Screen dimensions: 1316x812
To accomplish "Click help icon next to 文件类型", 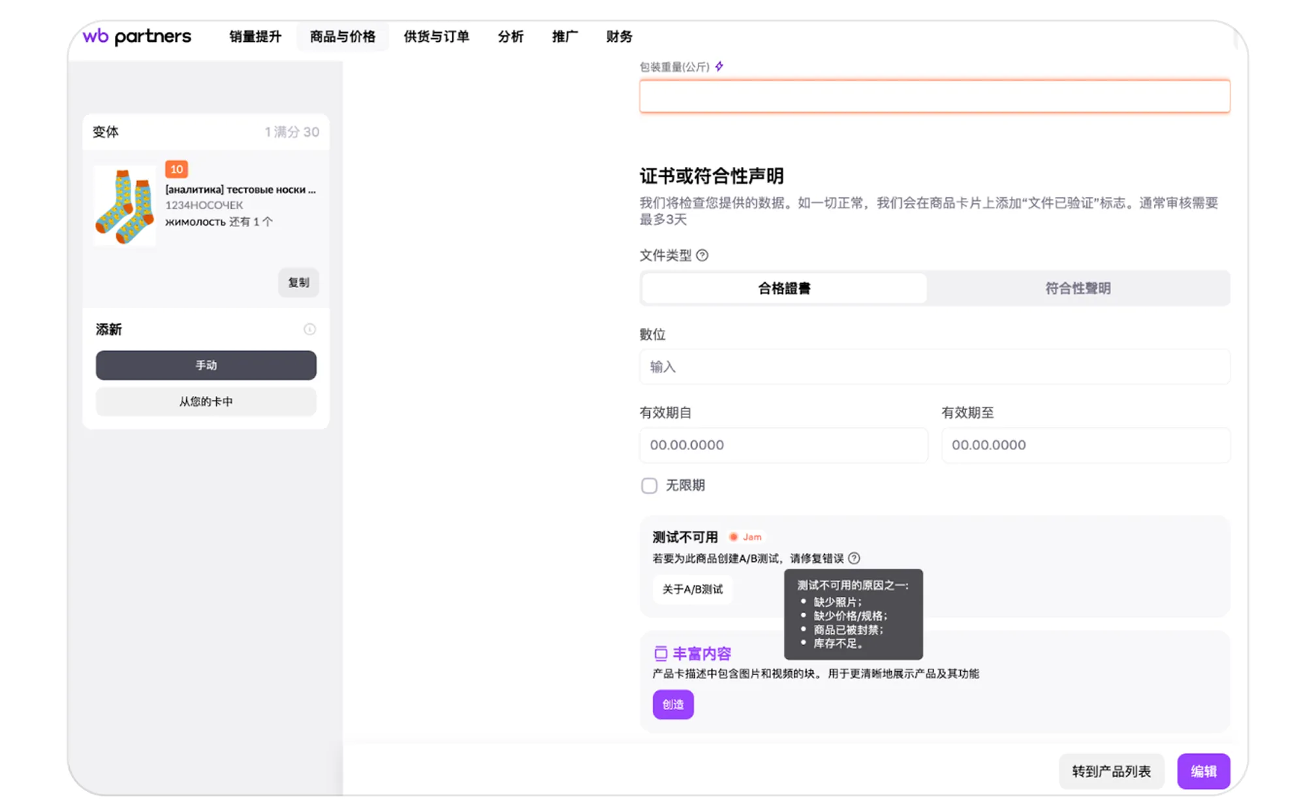I will tap(702, 256).
